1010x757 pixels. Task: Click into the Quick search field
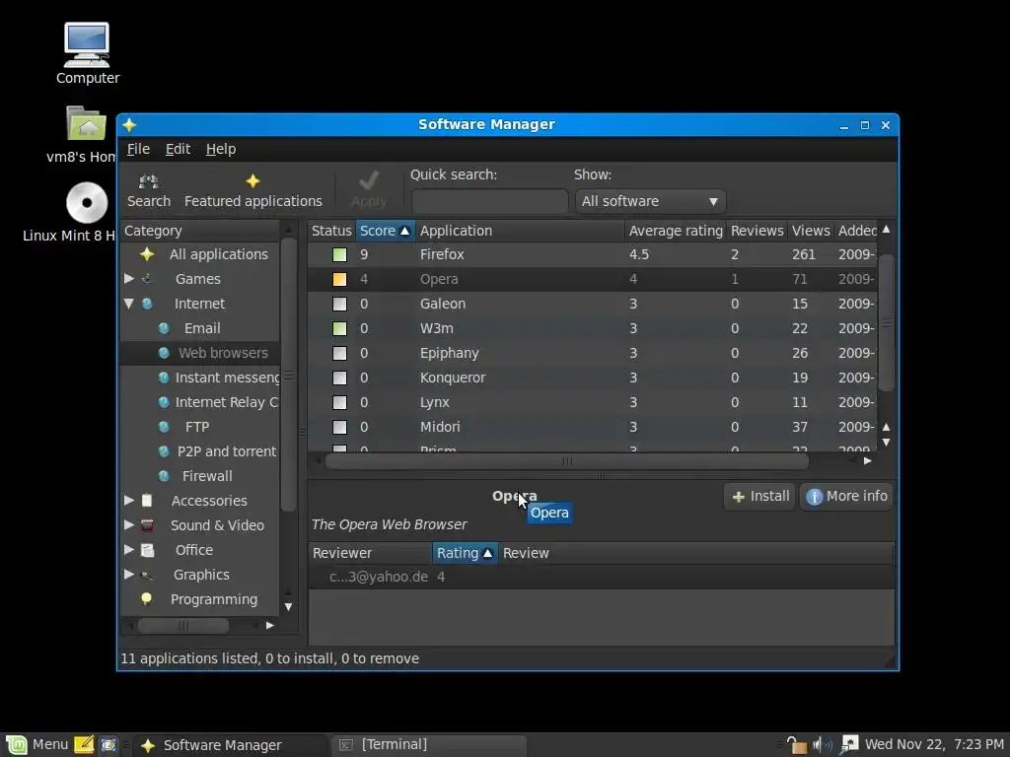click(x=489, y=201)
